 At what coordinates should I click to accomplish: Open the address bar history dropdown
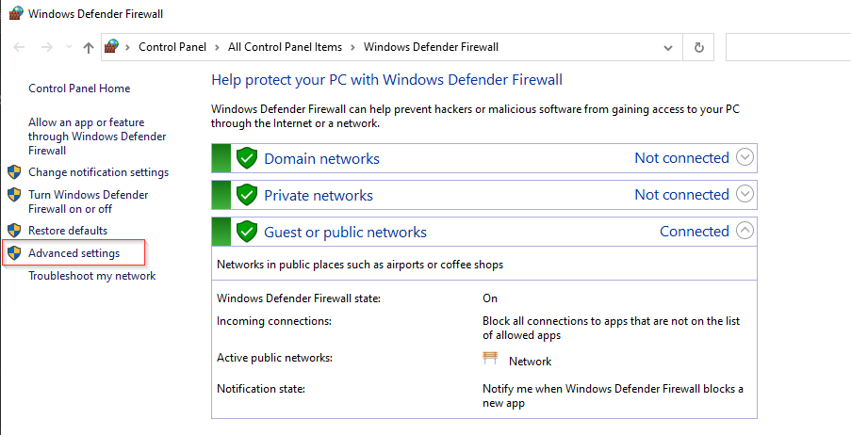coord(668,47)
